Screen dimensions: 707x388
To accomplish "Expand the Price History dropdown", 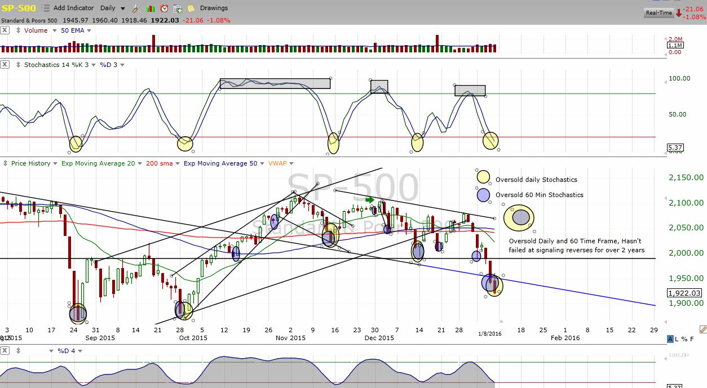I will (x=55, y=164).
